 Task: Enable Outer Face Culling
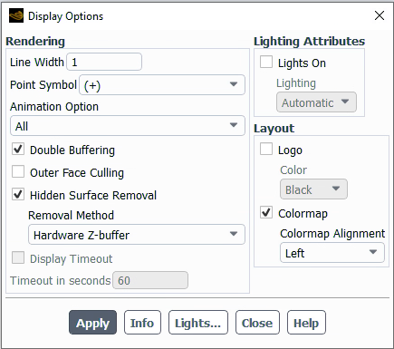coord(18,171)
